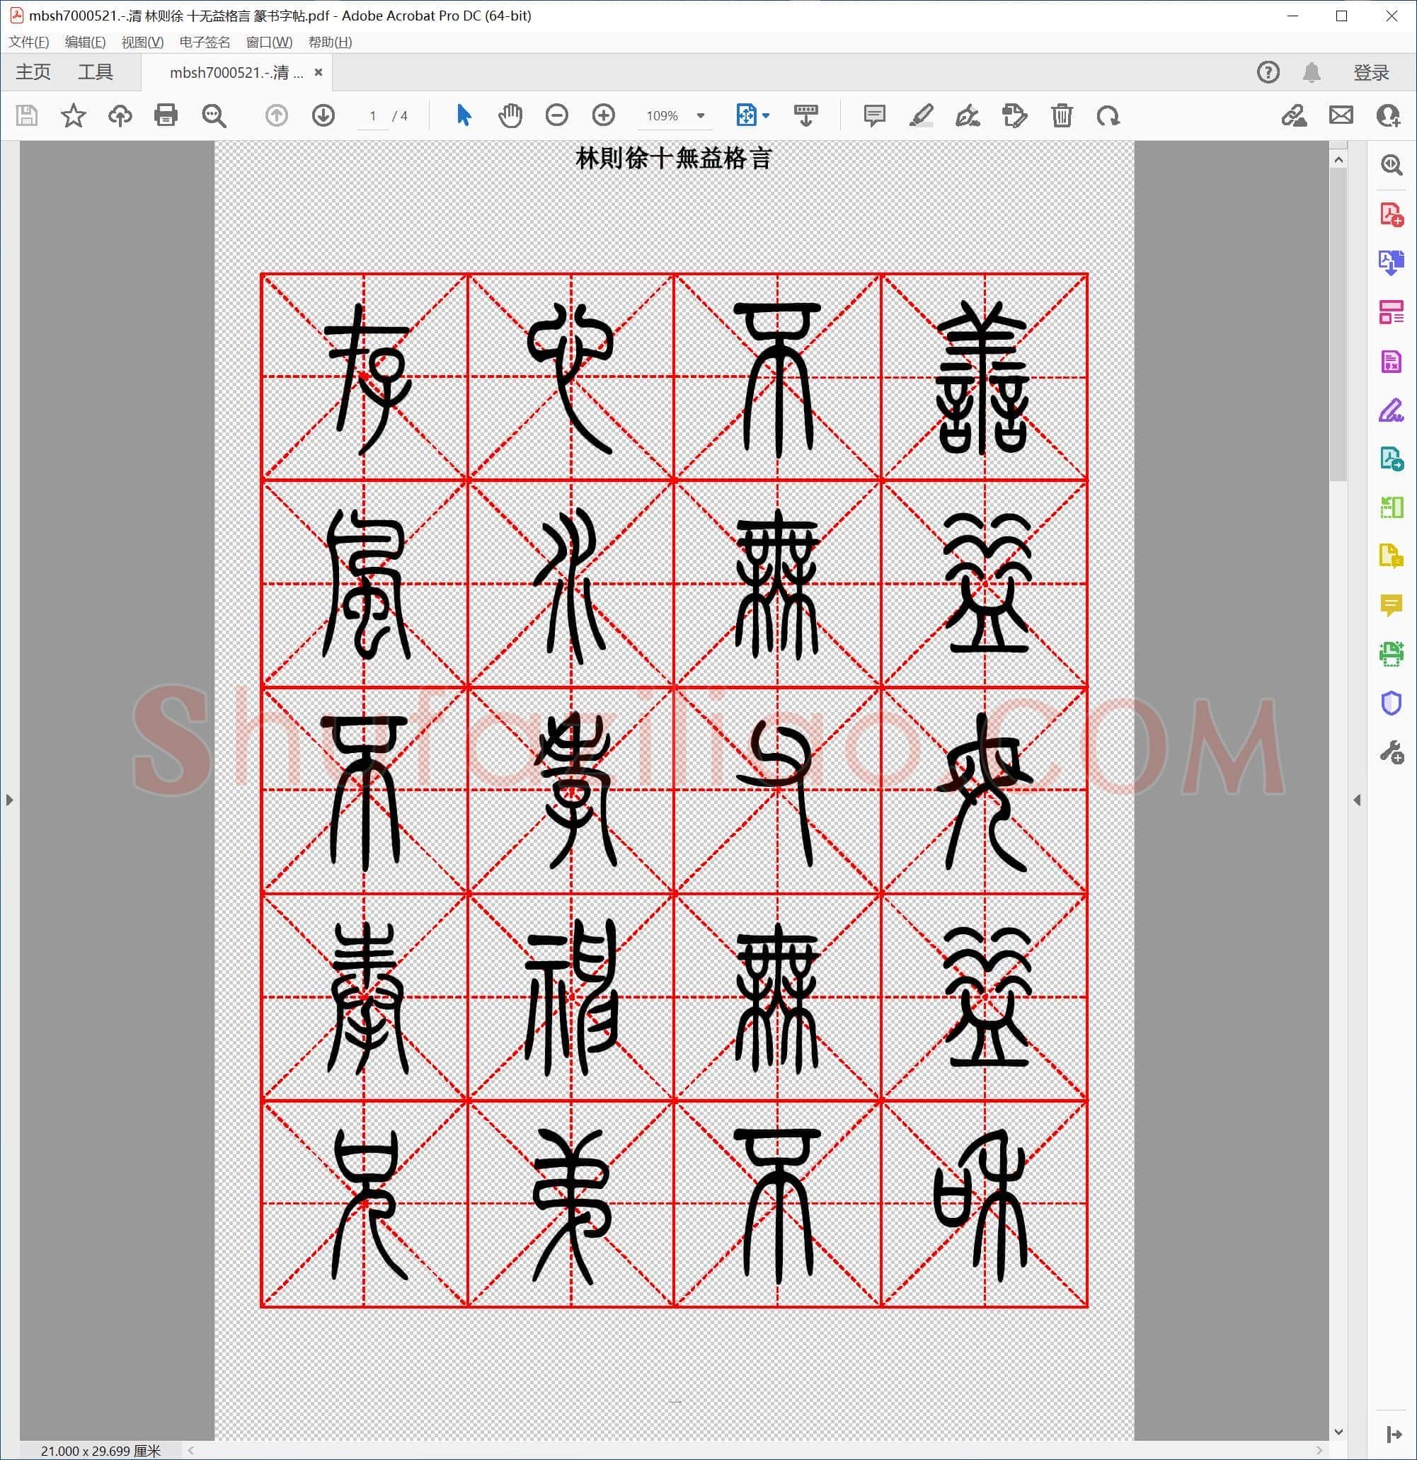Click vertical scrollbar down arrow
Screen dimensions: 1417x1460
(x=1338, y=1432)
